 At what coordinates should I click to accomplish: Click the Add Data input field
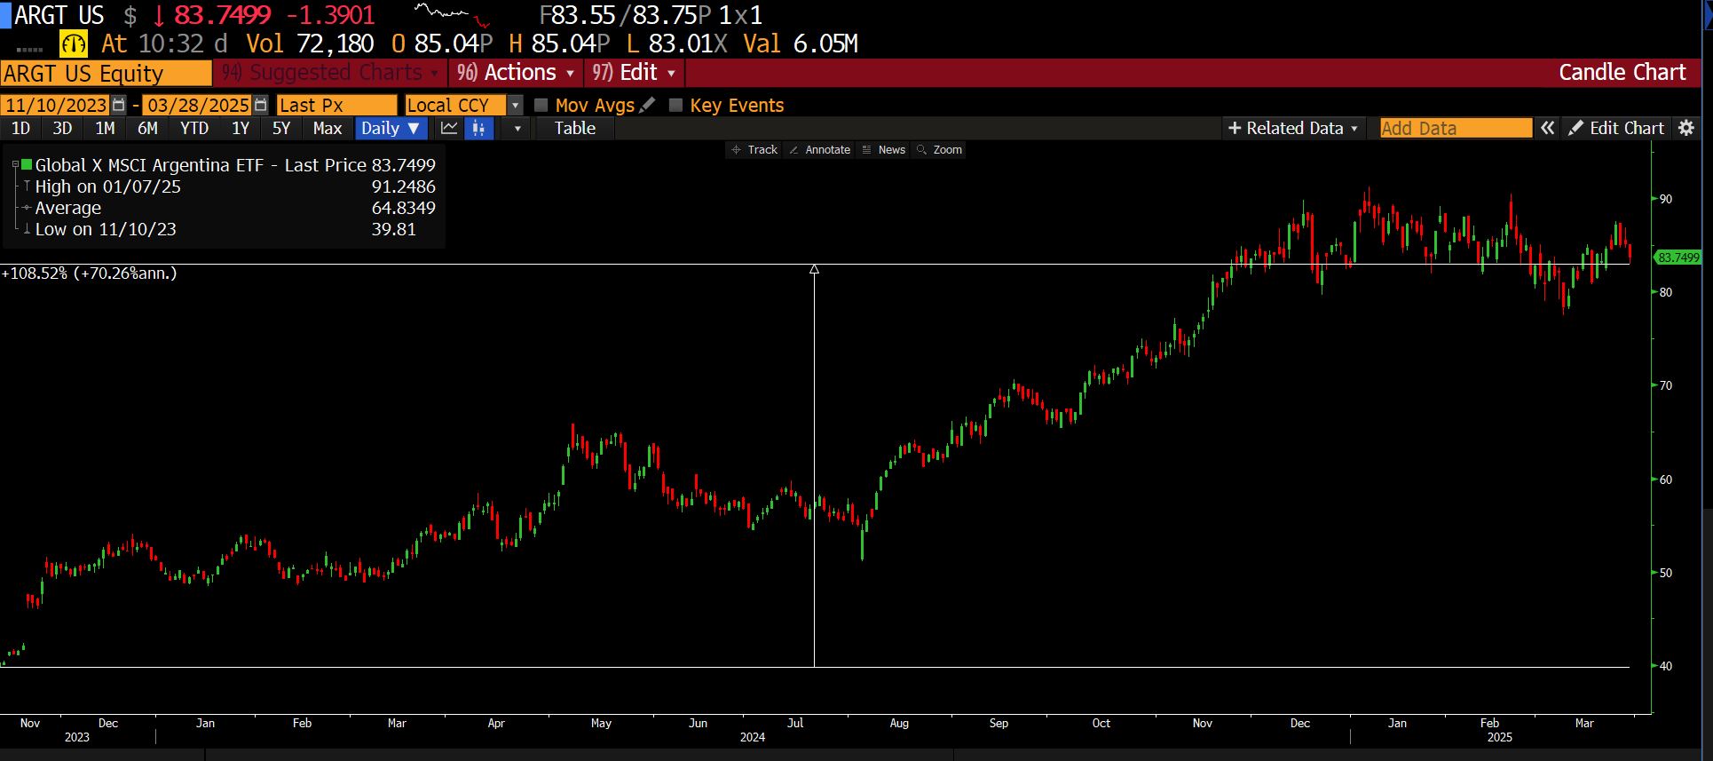tap(1455, 128)
